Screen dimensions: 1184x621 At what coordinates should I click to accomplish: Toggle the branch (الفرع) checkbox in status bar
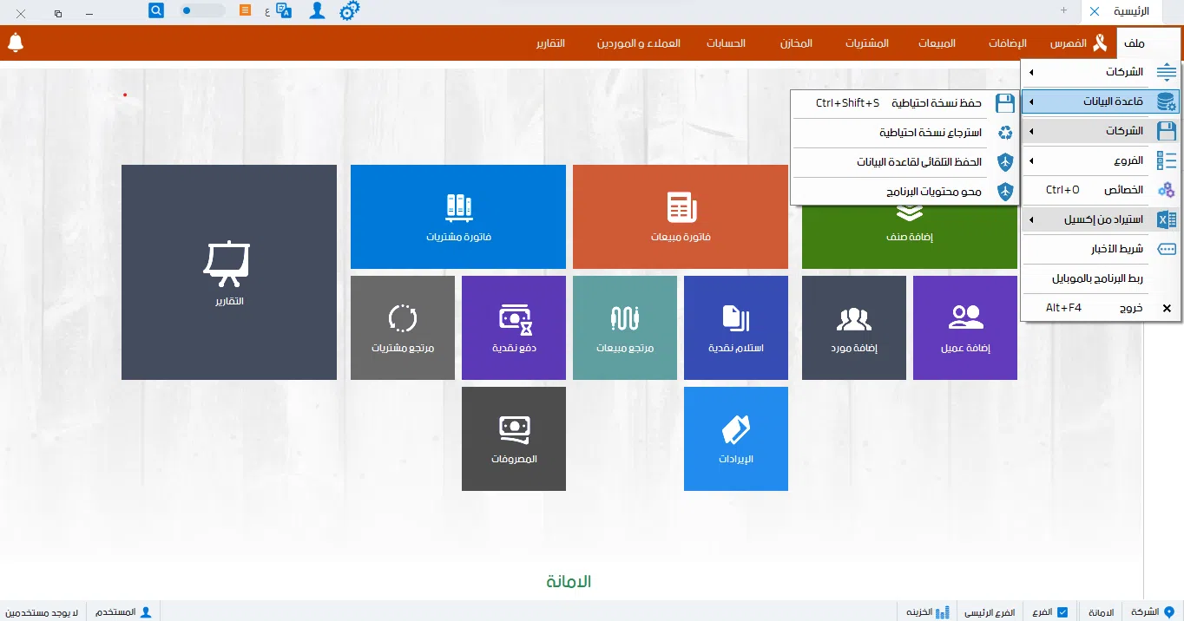1062,611
